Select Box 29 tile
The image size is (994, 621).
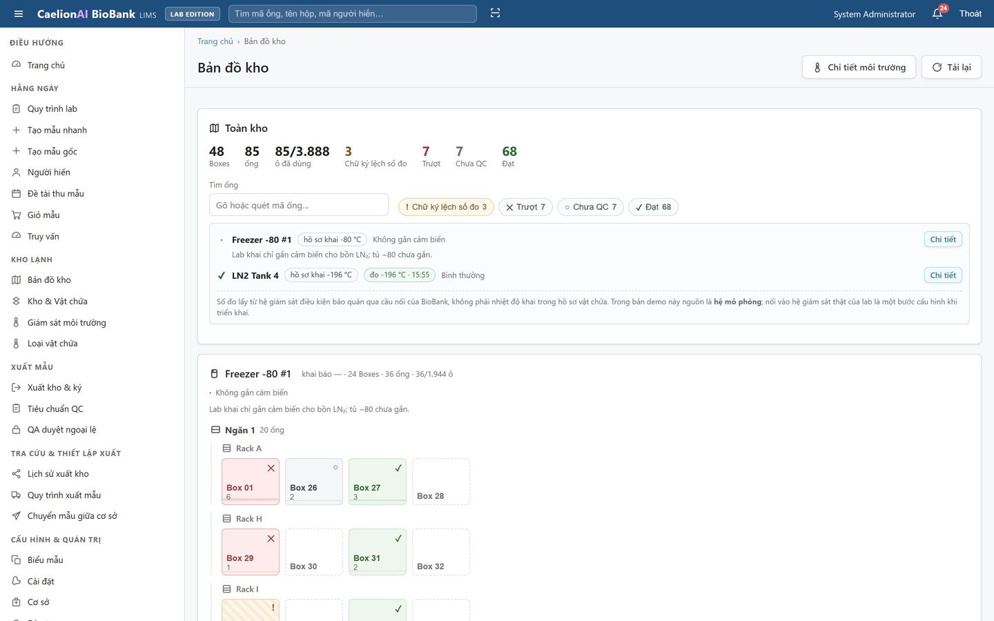pyautogui.click(x=251, y=552)
